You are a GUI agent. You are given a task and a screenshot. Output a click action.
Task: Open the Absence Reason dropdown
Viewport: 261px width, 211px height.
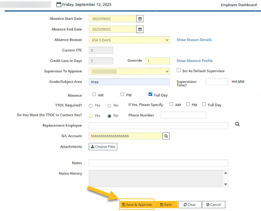(129, 40)
